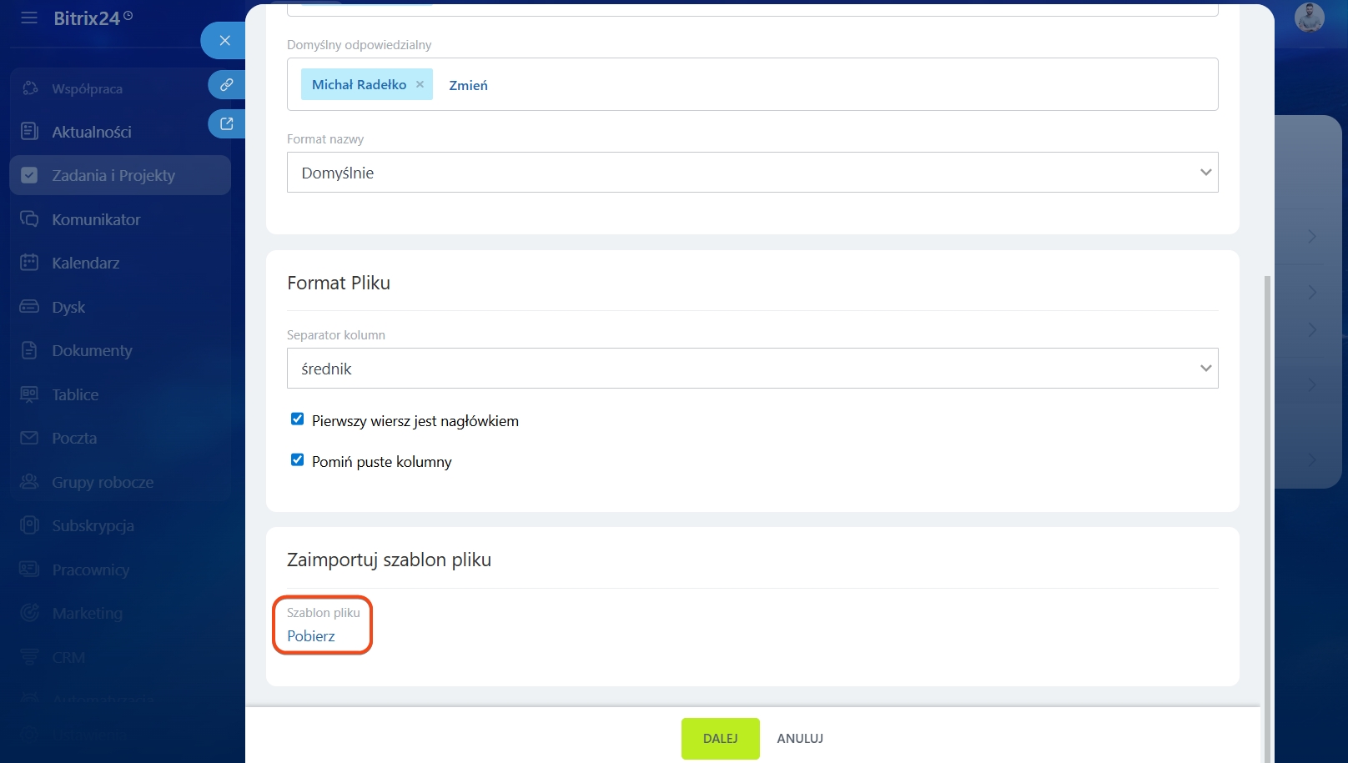This screenshot has width=1348, height=763.
Task: Open the user profile avatar
Action: pos(1310,18)
